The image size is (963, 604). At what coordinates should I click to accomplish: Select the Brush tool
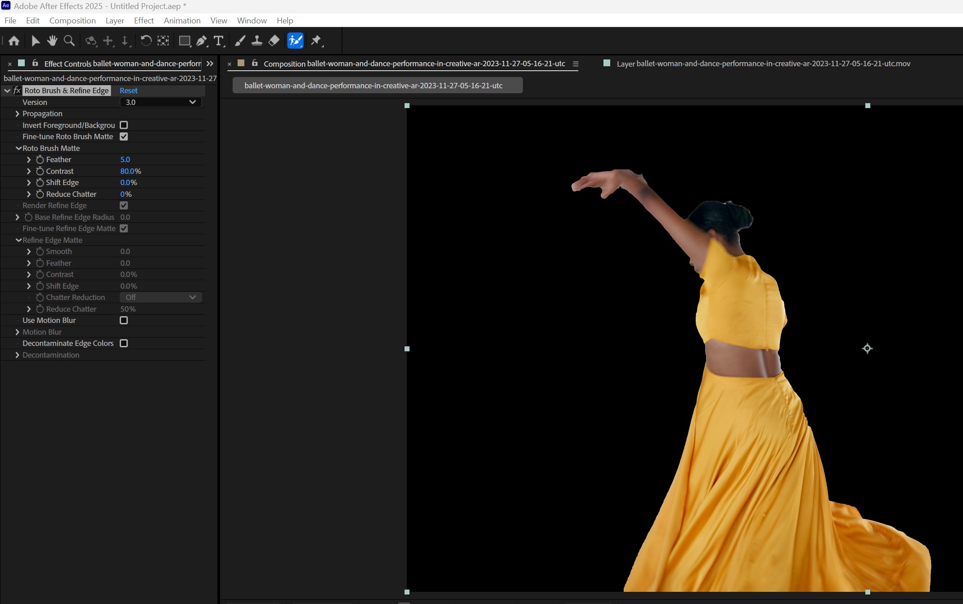[x=240, y=41]
